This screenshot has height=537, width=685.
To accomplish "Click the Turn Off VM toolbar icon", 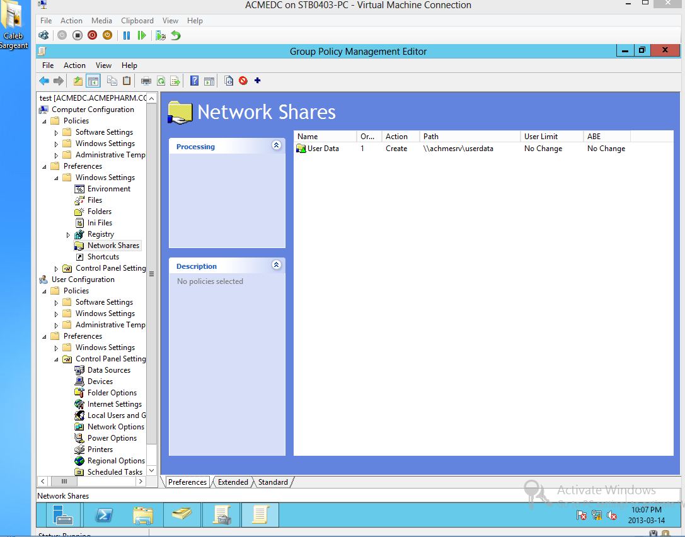I will (x=78, y=35).
